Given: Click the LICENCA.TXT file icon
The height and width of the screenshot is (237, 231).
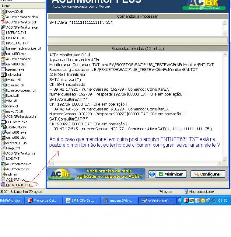Looking at the screenshot, I should pyautogui.click(x=3, y=33).
